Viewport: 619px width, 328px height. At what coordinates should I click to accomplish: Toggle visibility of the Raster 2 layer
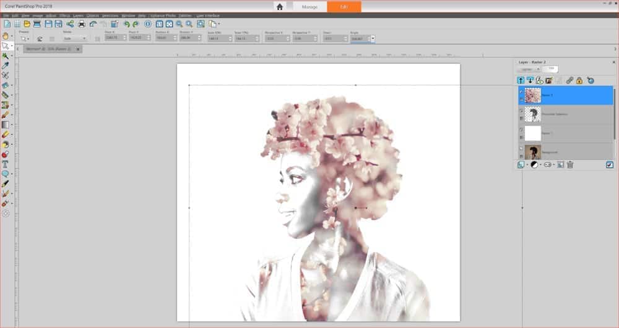tap(521, 90)
